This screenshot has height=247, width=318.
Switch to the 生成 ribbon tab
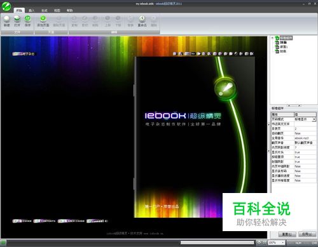[x=45, y=10]
